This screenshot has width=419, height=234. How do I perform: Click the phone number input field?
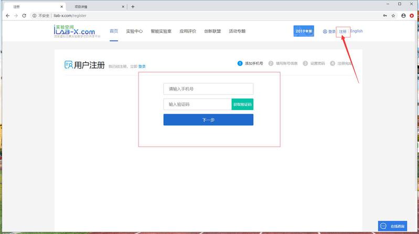coord(208,89)
